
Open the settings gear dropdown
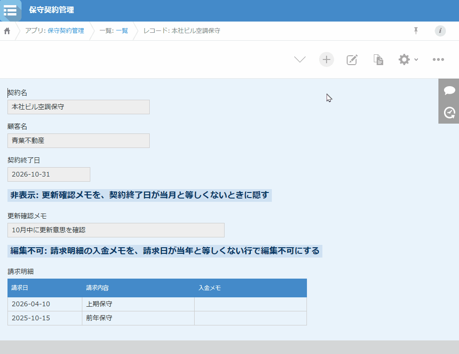(408, 59)
